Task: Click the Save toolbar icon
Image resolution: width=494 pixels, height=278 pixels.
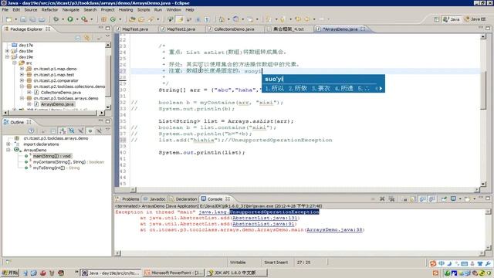Action: (23, 19)
